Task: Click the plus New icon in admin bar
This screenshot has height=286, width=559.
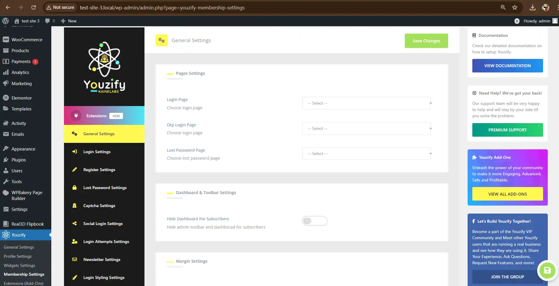Action: 63,21
